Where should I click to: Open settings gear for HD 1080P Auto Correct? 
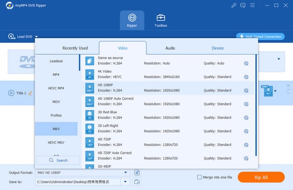click(x=246, y=104)
